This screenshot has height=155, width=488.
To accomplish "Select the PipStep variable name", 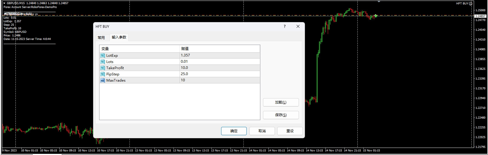I will tap(113, 74).
